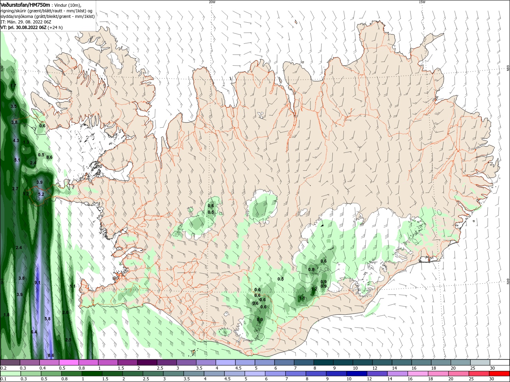This screenshot has height=382, width=510.
Task: Click the Veðurstofan/HM750m title text
Action: pos(25,4)
